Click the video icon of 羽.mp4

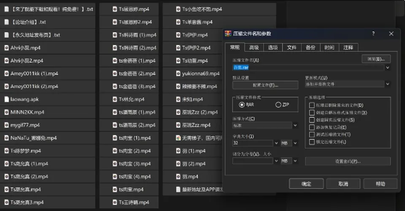(x=178, y=177)
